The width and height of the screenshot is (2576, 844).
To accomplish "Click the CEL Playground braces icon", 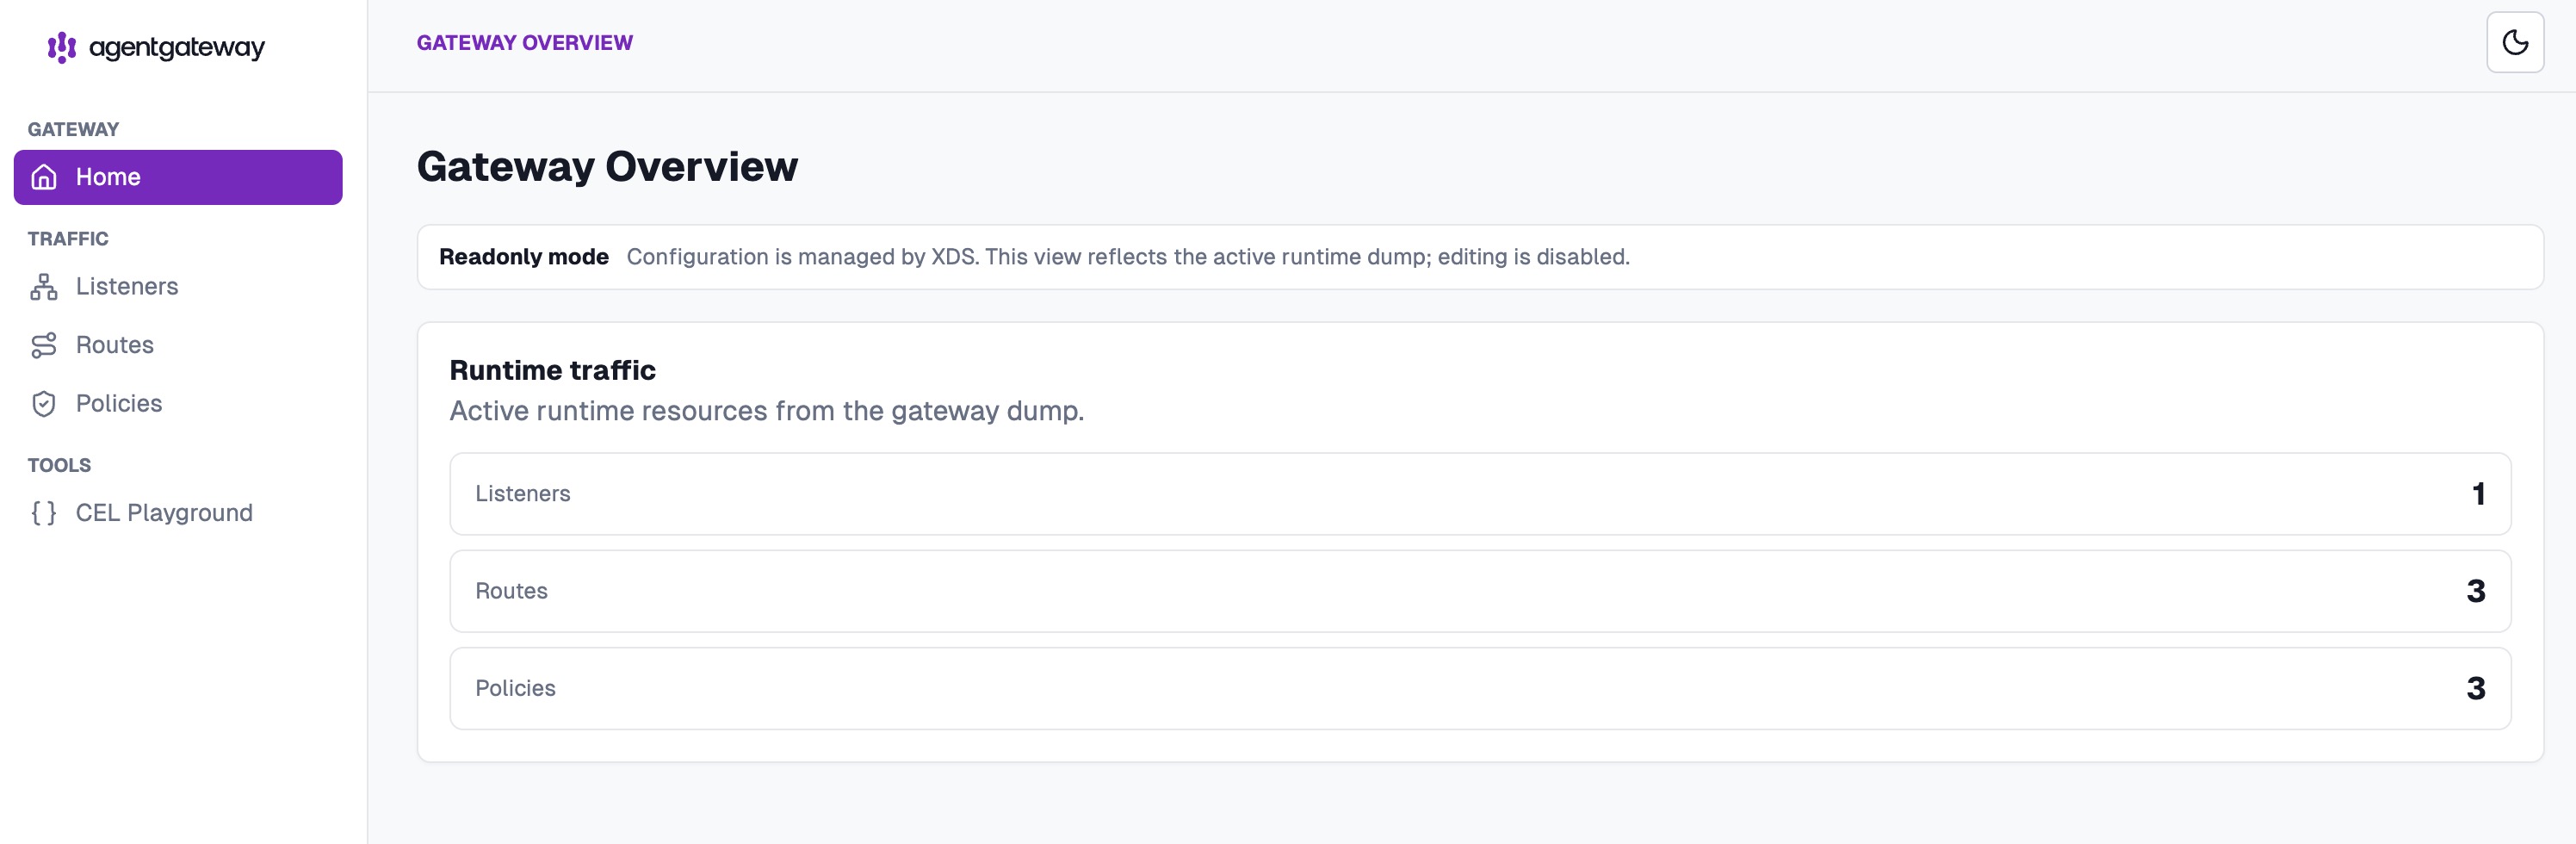I will pos(44,513).
